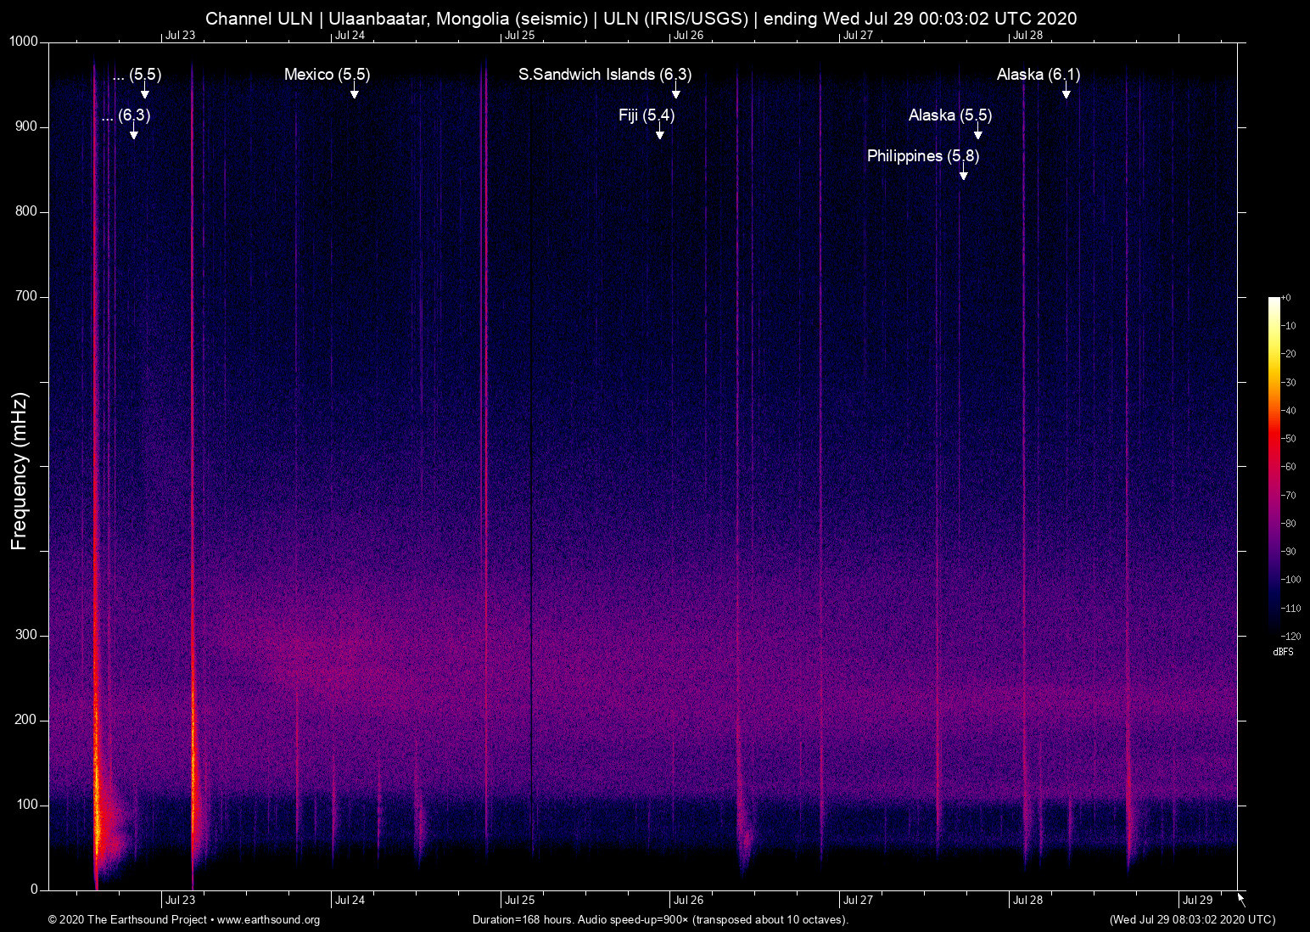Click the Jul 25 tick on bottom time axis
This screenshot has height=932, width=1310.
[x=519, y=900]
